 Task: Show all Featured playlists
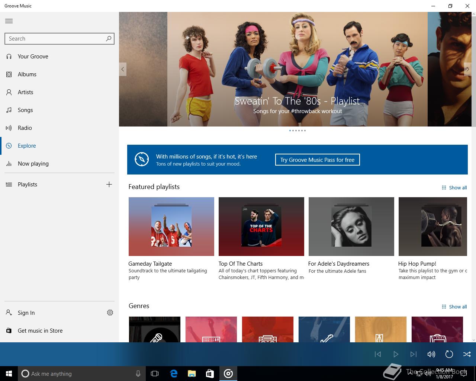[x=454, y=188]
